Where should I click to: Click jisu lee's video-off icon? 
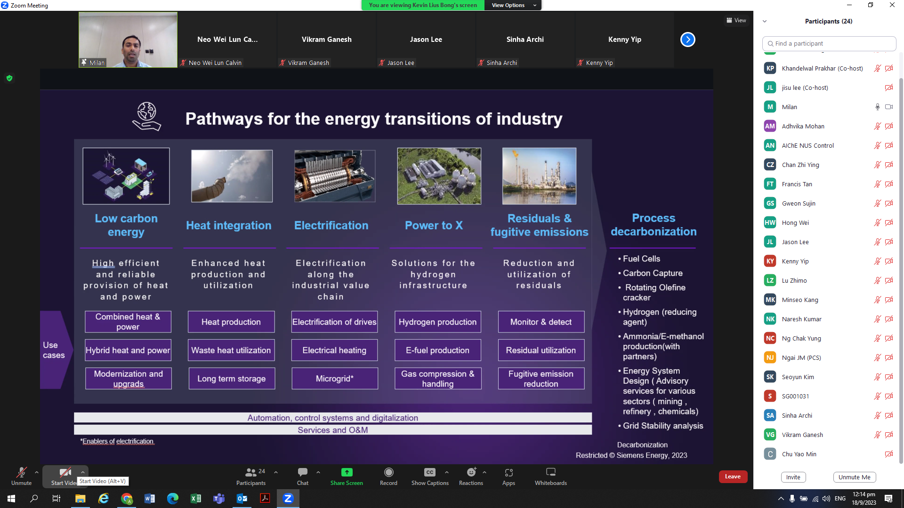tap(889, 87)
